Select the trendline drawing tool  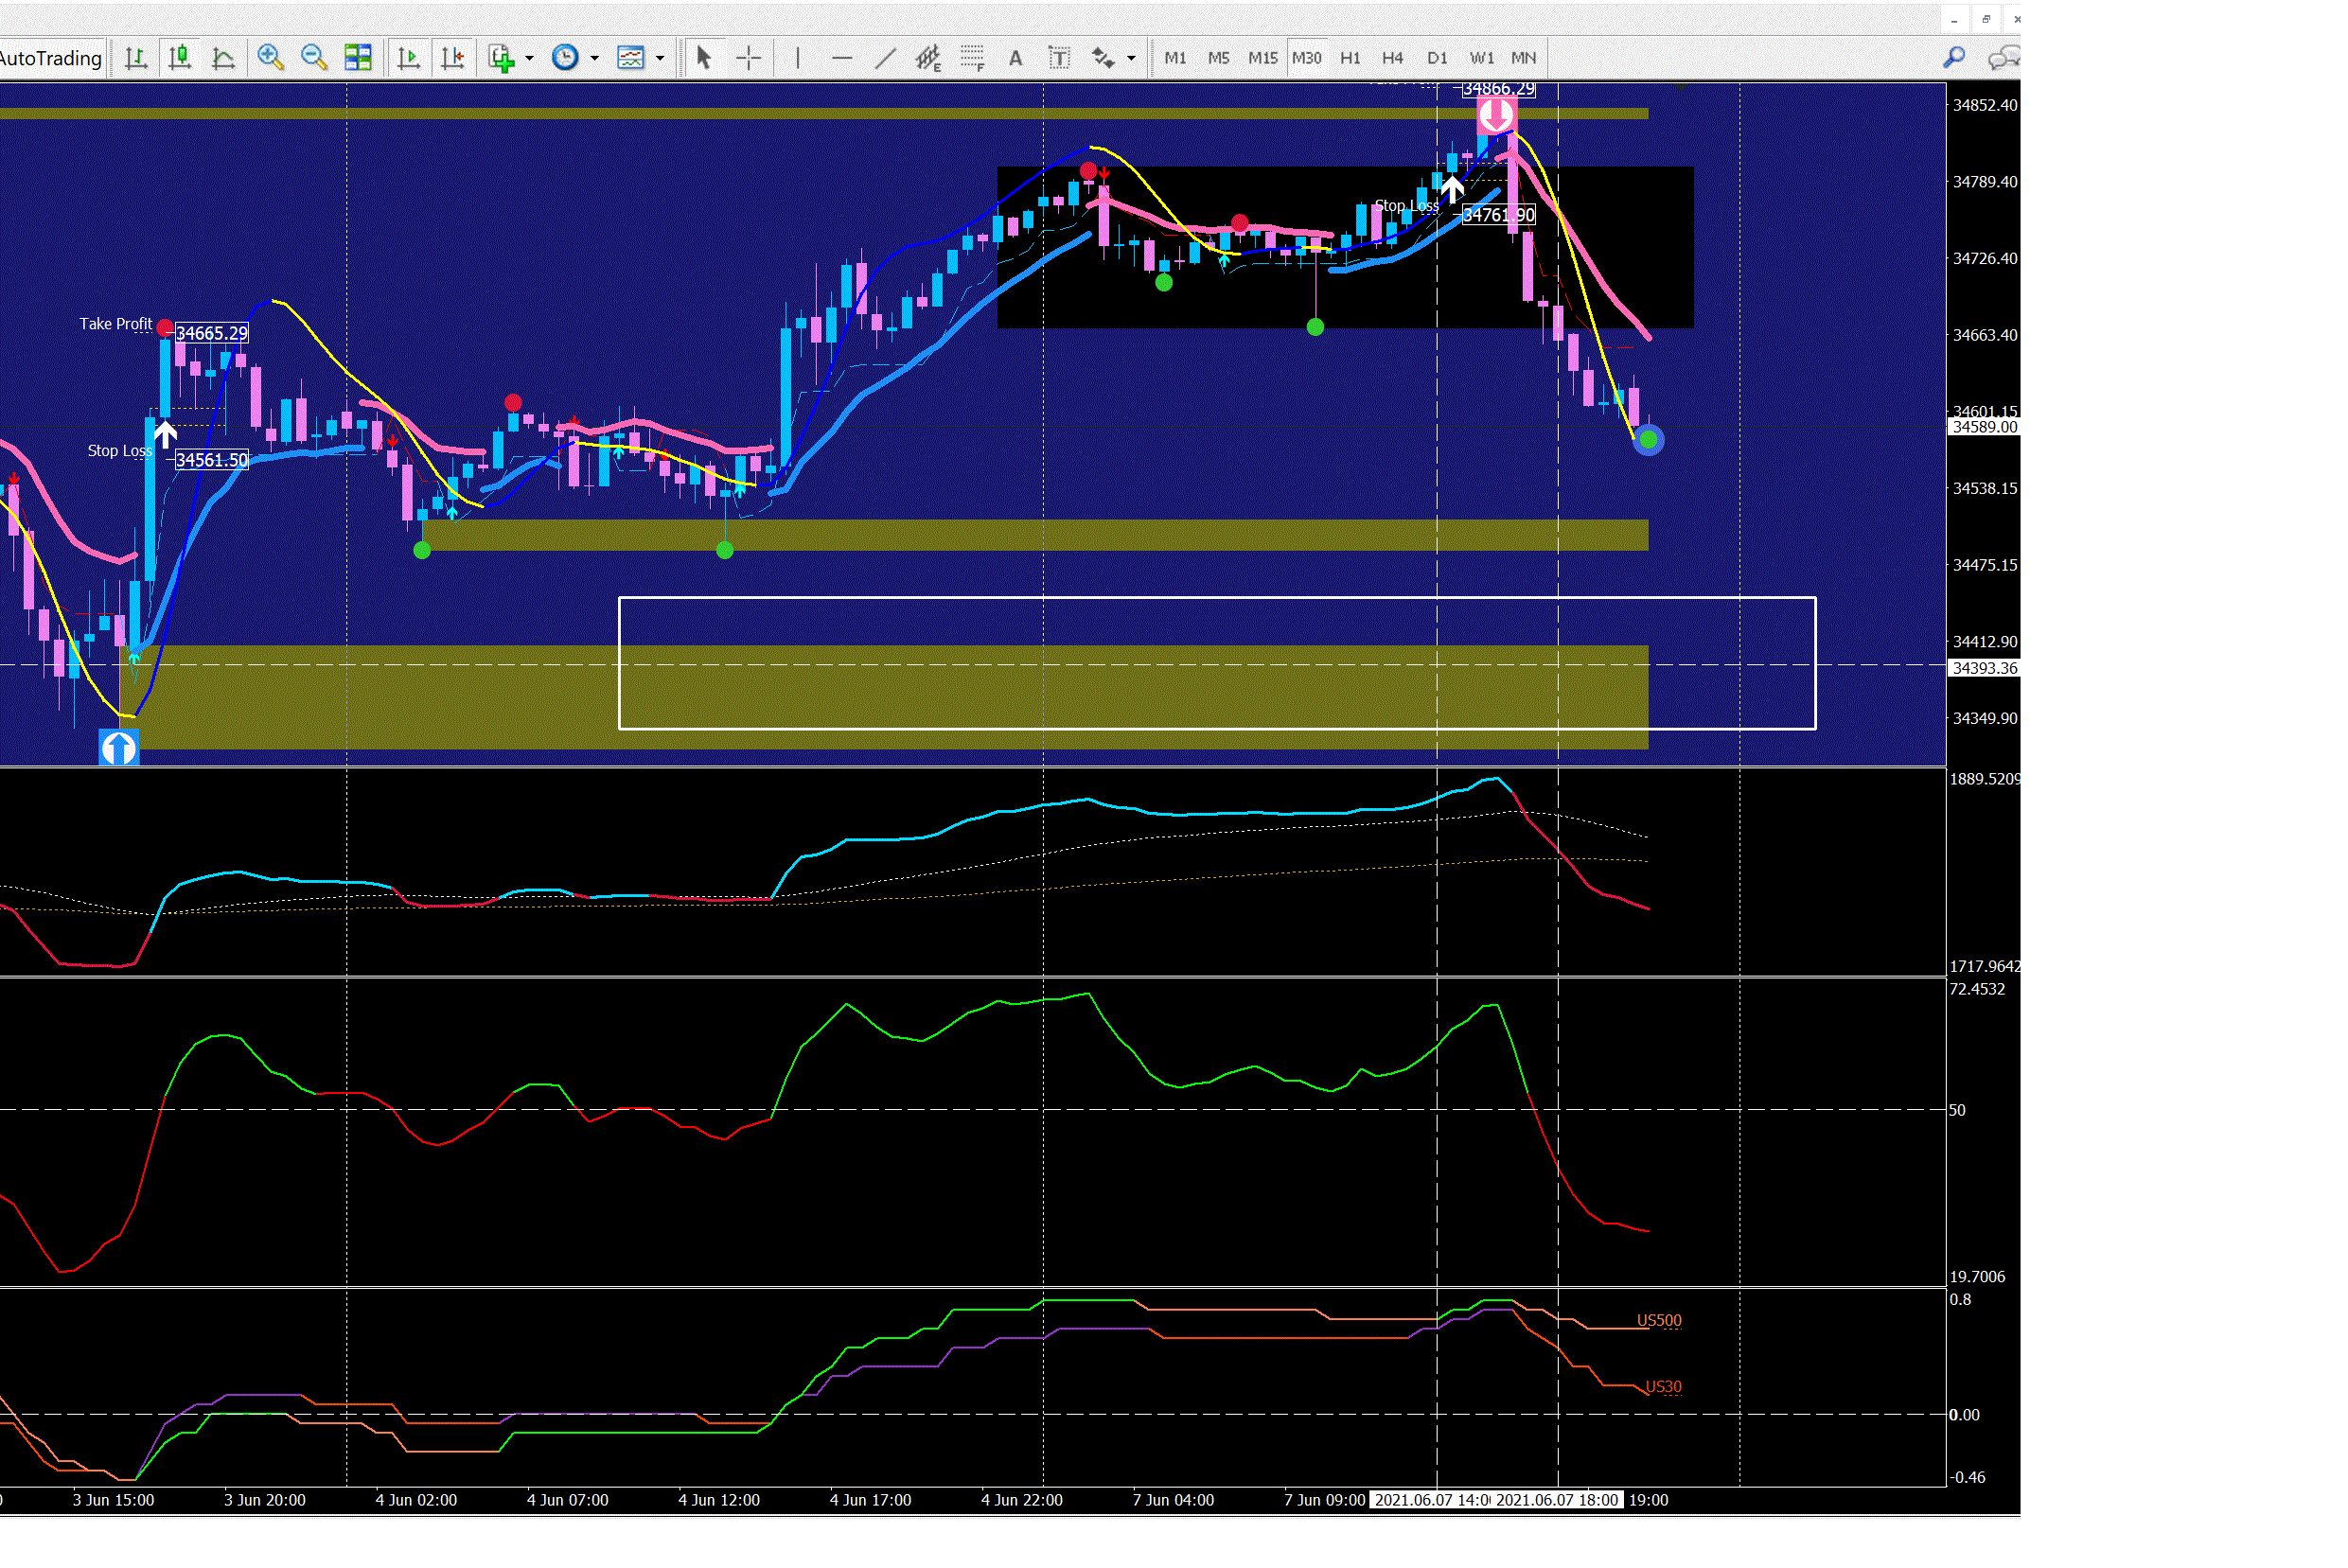pyautogui.click(x=885, y=58)
